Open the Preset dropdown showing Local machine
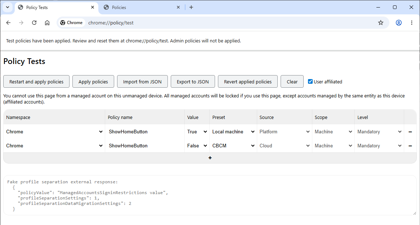 point(233,132)
